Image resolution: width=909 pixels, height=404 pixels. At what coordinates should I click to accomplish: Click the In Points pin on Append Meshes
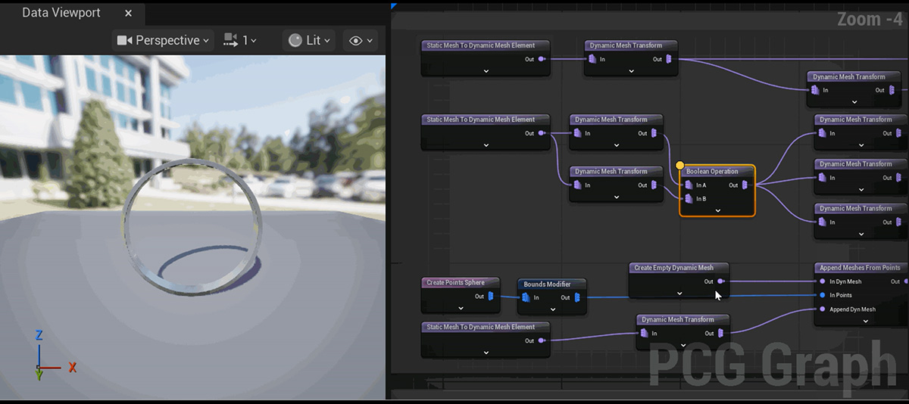pos(823,295)
